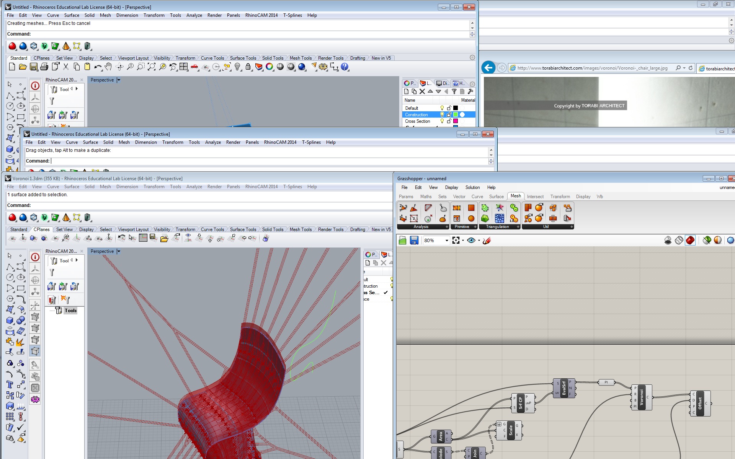
Task: Switch to Intersect tab in Grasshopper
Action: pyautogui.click(x=535, y=197)
